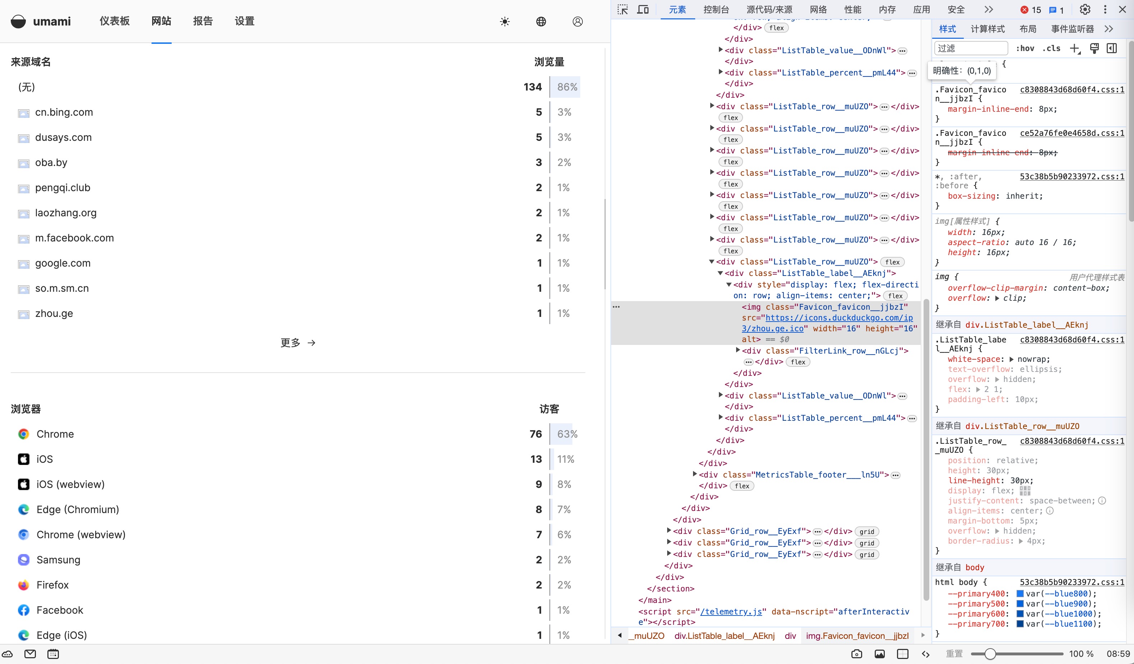Switch to the 控制台 console tab

pos(716,9)
